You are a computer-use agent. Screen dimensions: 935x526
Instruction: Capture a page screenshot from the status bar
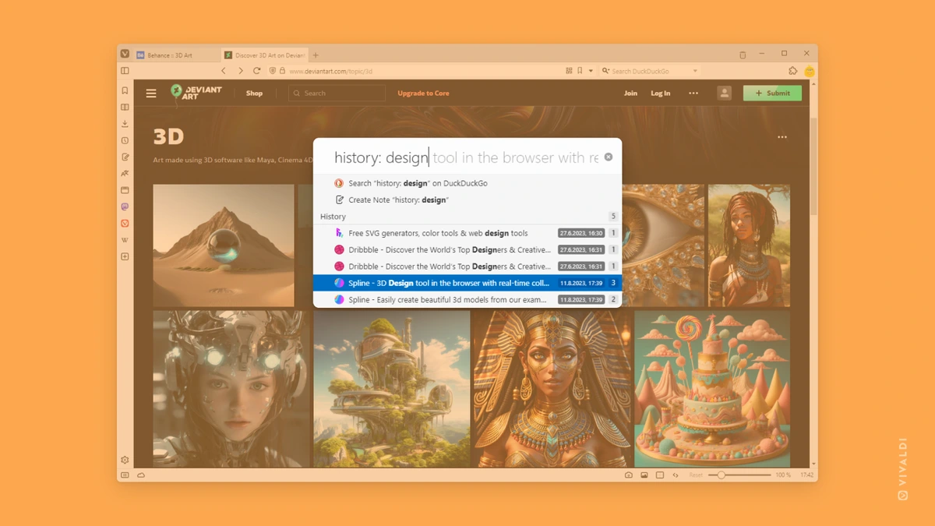pos(628,474)
